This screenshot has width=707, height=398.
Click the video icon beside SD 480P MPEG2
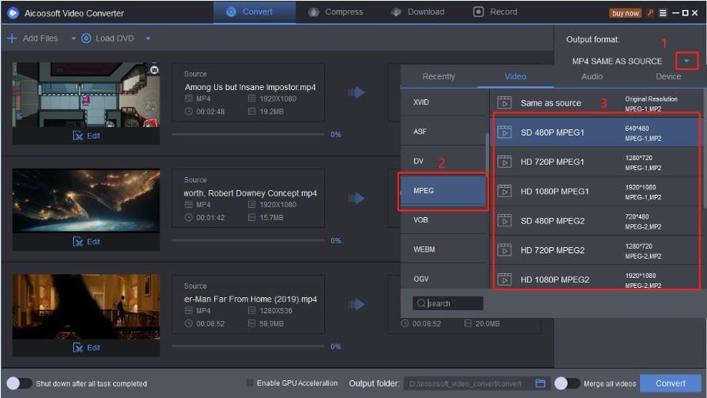pos(504,221)
